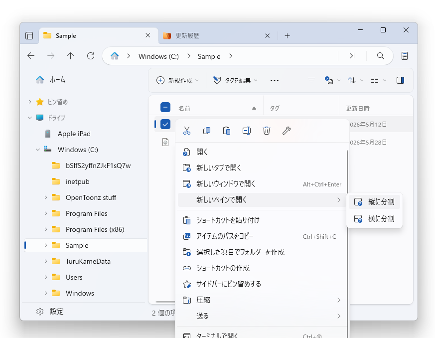This screenshot has height=338, width=435.
Task: Choose ショートカットの作成
Action: point(262,268)
